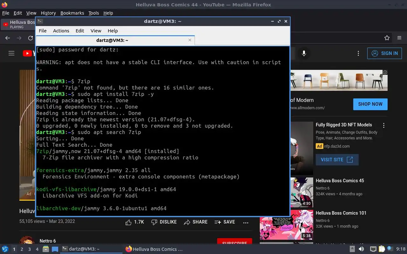Click clipboard tray icon

[x=382, y=249]
